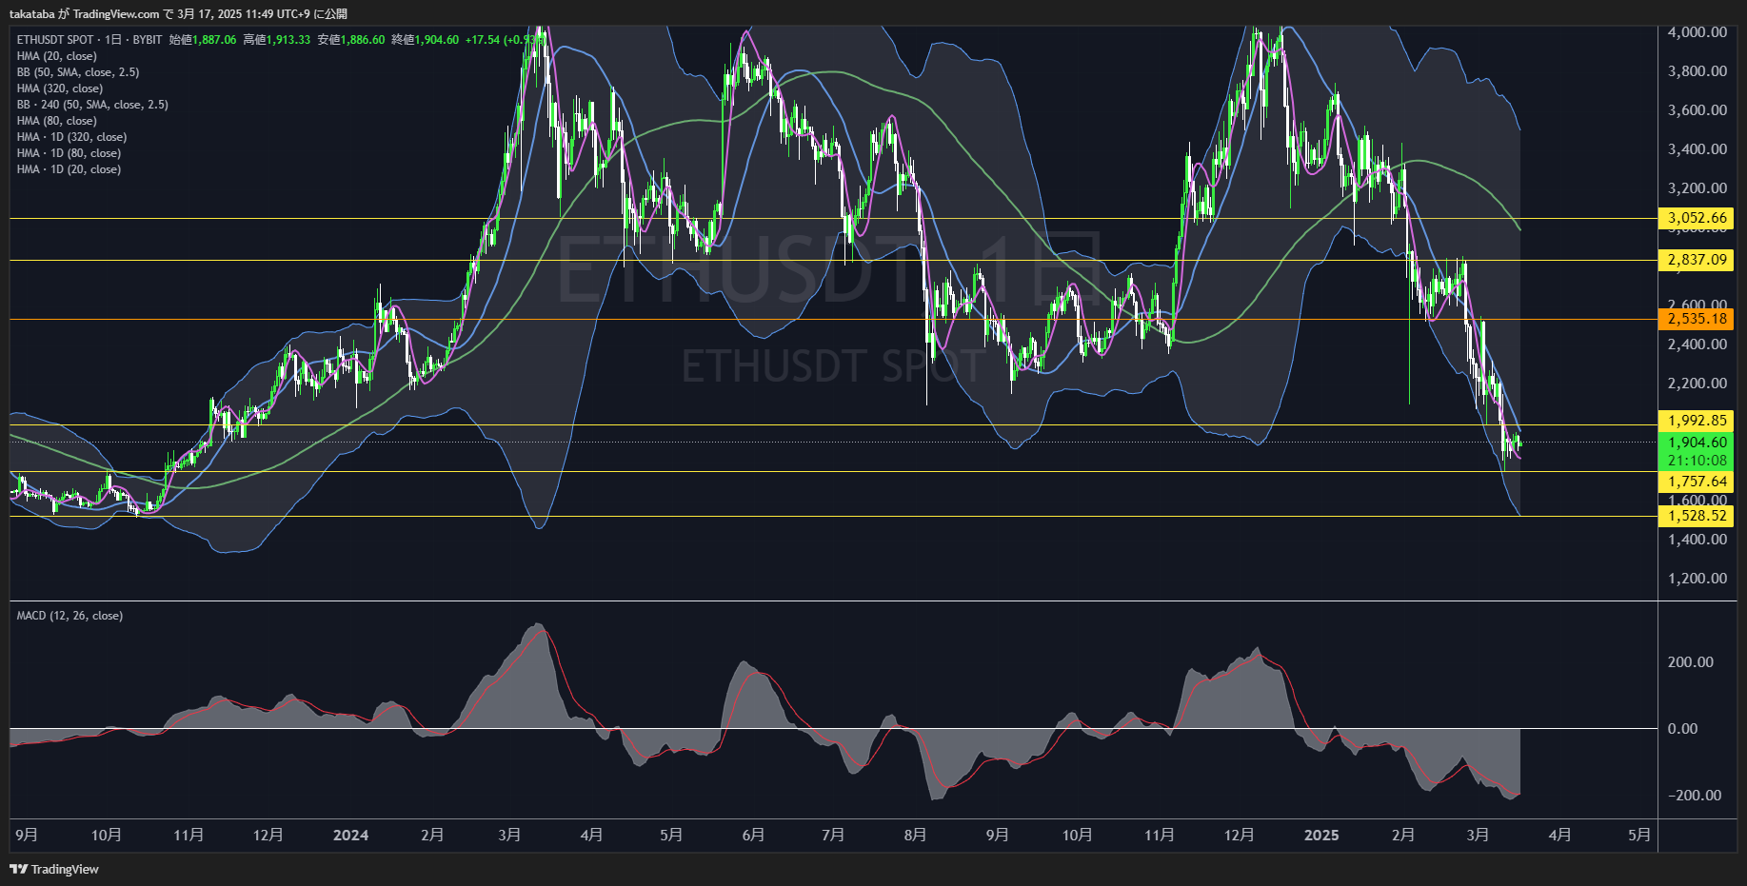
Task: Click the −200.00 MACD axis value
Action: pos(1694,796)
